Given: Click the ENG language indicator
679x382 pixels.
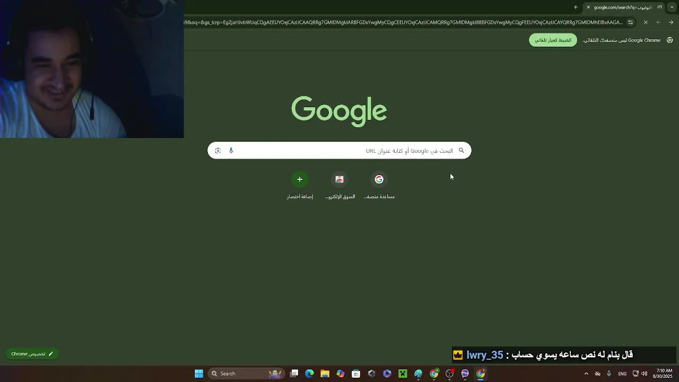Looking at the screenshot, I should (622, 374).
